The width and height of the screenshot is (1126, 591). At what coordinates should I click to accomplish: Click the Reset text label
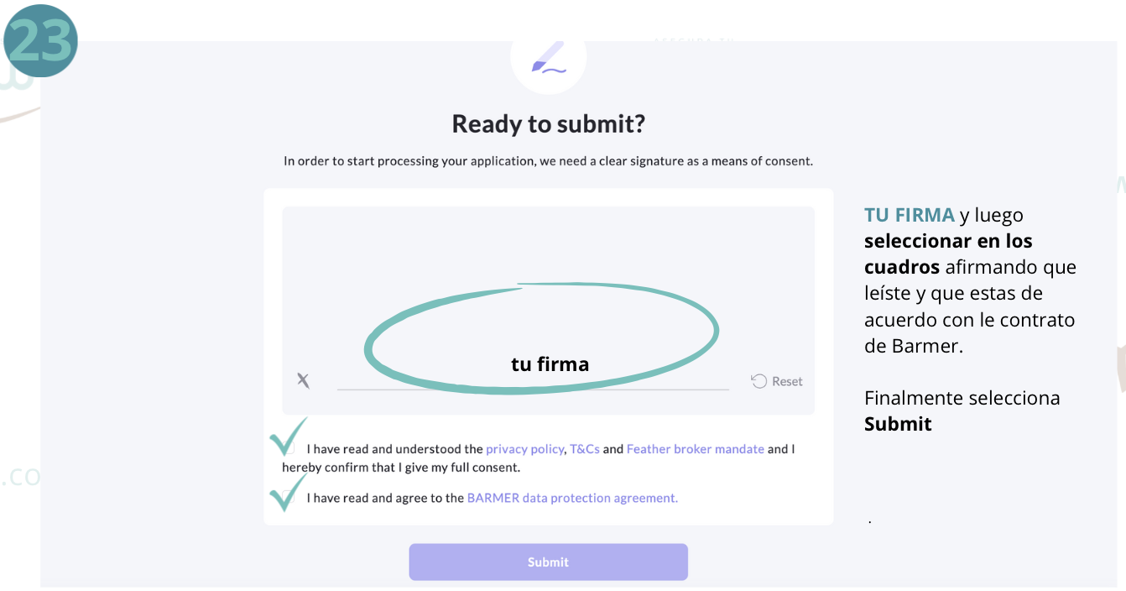[787, 381]
